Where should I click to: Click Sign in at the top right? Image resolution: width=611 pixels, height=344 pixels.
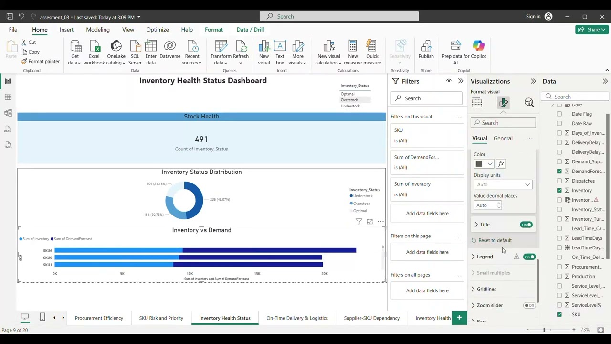tap(539, 17)
